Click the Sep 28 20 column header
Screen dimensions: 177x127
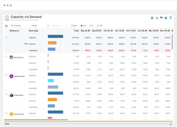pyautogui.click(x=97, y=31)
